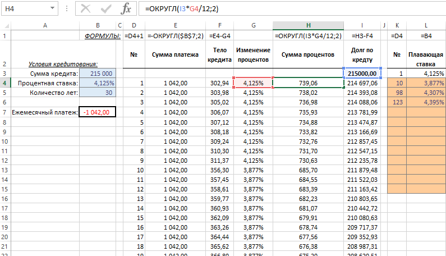The height and width of the screenshot is (256, 446).
Task: Click the =ОКРУГЛ(I3*G4/12;2) cell in row 1
Action: (308, 36)
